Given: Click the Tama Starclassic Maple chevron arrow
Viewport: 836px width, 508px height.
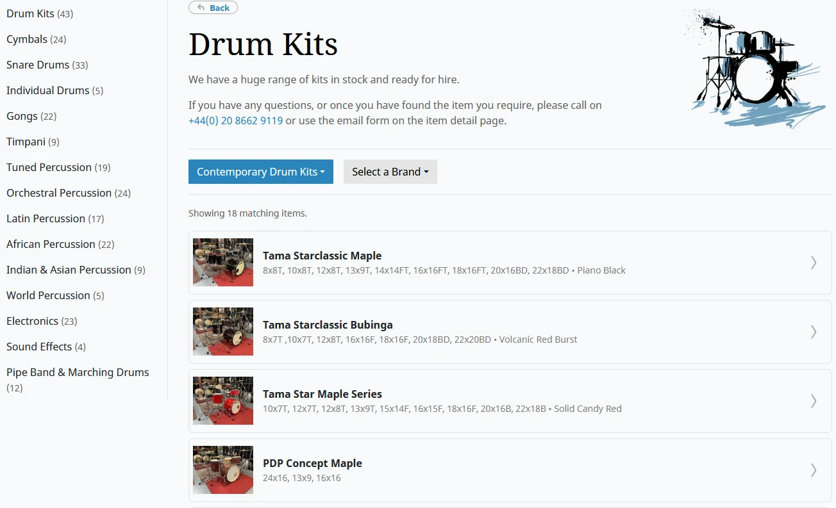Looking at the screenshot, I should click(x=814, y=262).
